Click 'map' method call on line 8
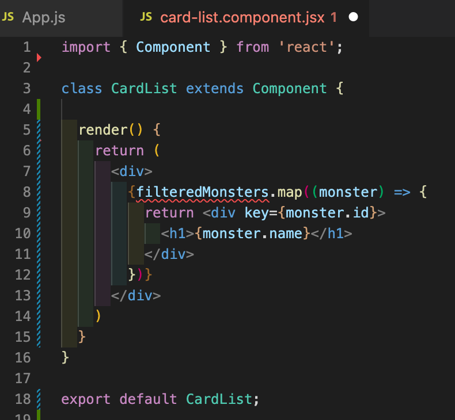Viewport: 455px width, 420px height. click(x=290, y=193)
